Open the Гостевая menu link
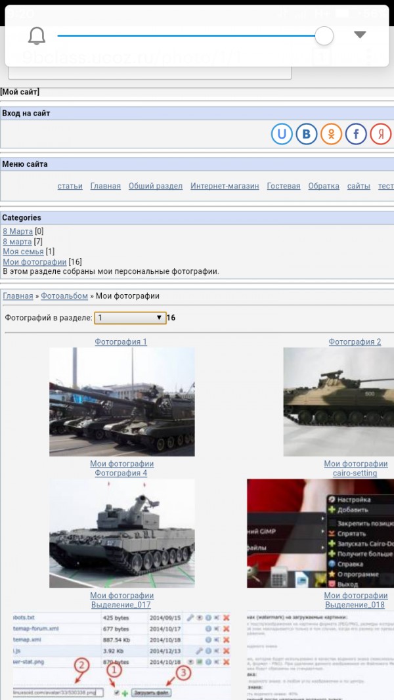 [x=283, y=186]
